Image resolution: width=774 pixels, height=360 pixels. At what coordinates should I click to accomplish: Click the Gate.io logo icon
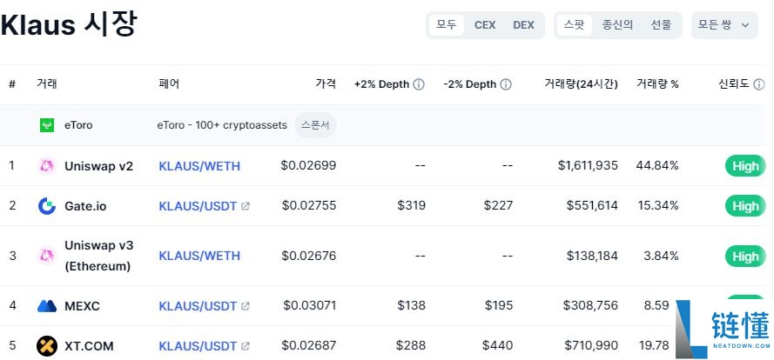[47, 206]
